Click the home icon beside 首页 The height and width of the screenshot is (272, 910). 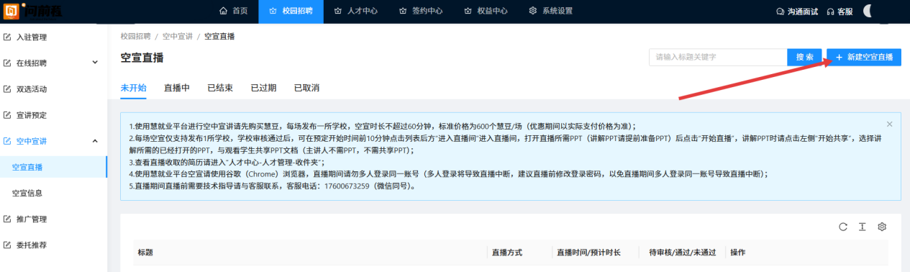click(223, 12)
